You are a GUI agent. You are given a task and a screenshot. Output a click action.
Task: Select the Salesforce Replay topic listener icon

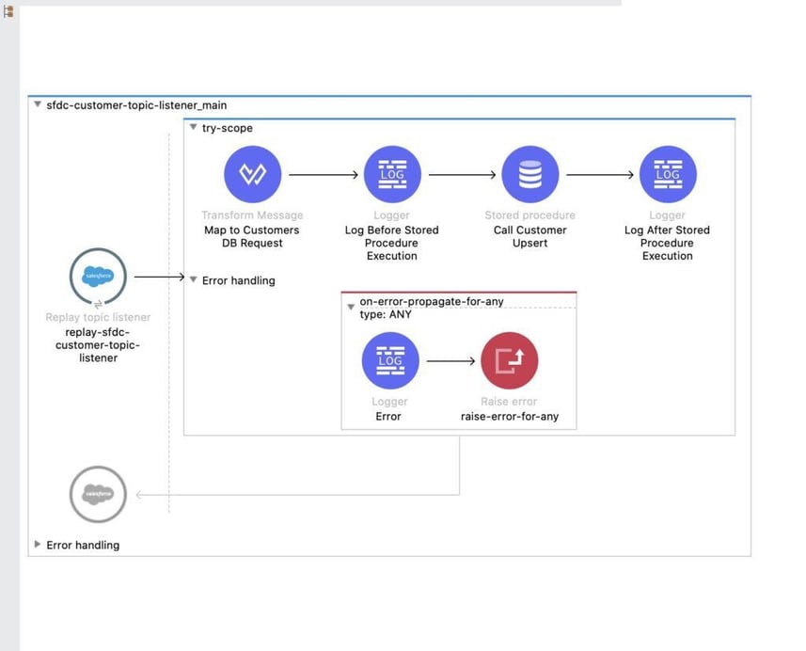[x=98, y=277]
